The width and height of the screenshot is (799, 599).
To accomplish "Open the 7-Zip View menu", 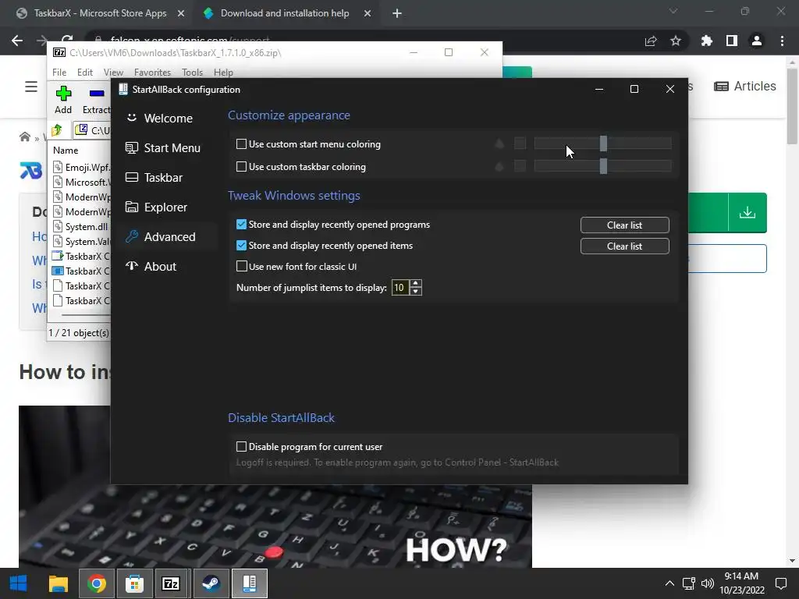I will tap(113, 73).
